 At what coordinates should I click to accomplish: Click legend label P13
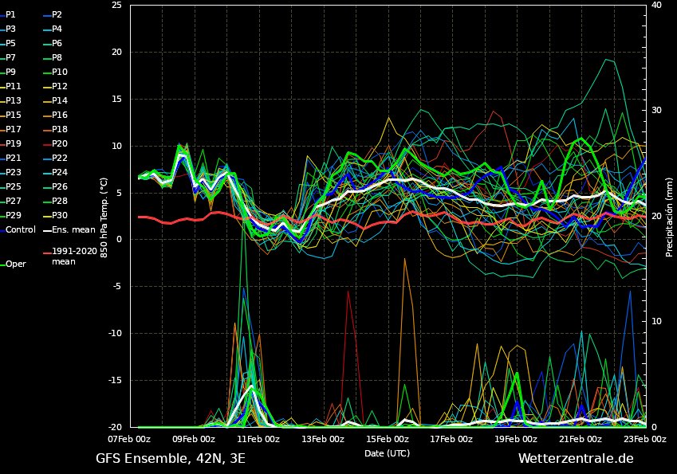click(x=10, y=100)
